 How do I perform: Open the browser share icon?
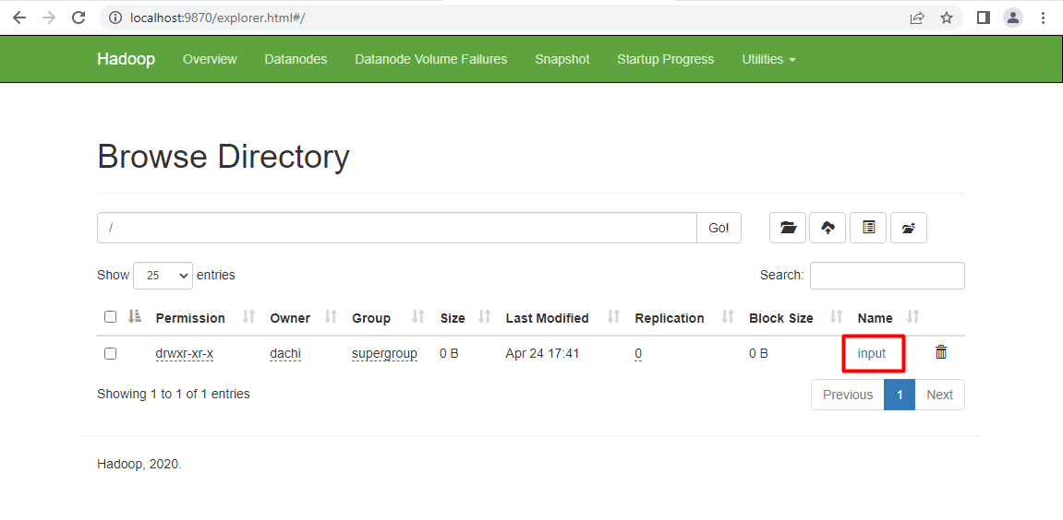(x=917, y=18)
